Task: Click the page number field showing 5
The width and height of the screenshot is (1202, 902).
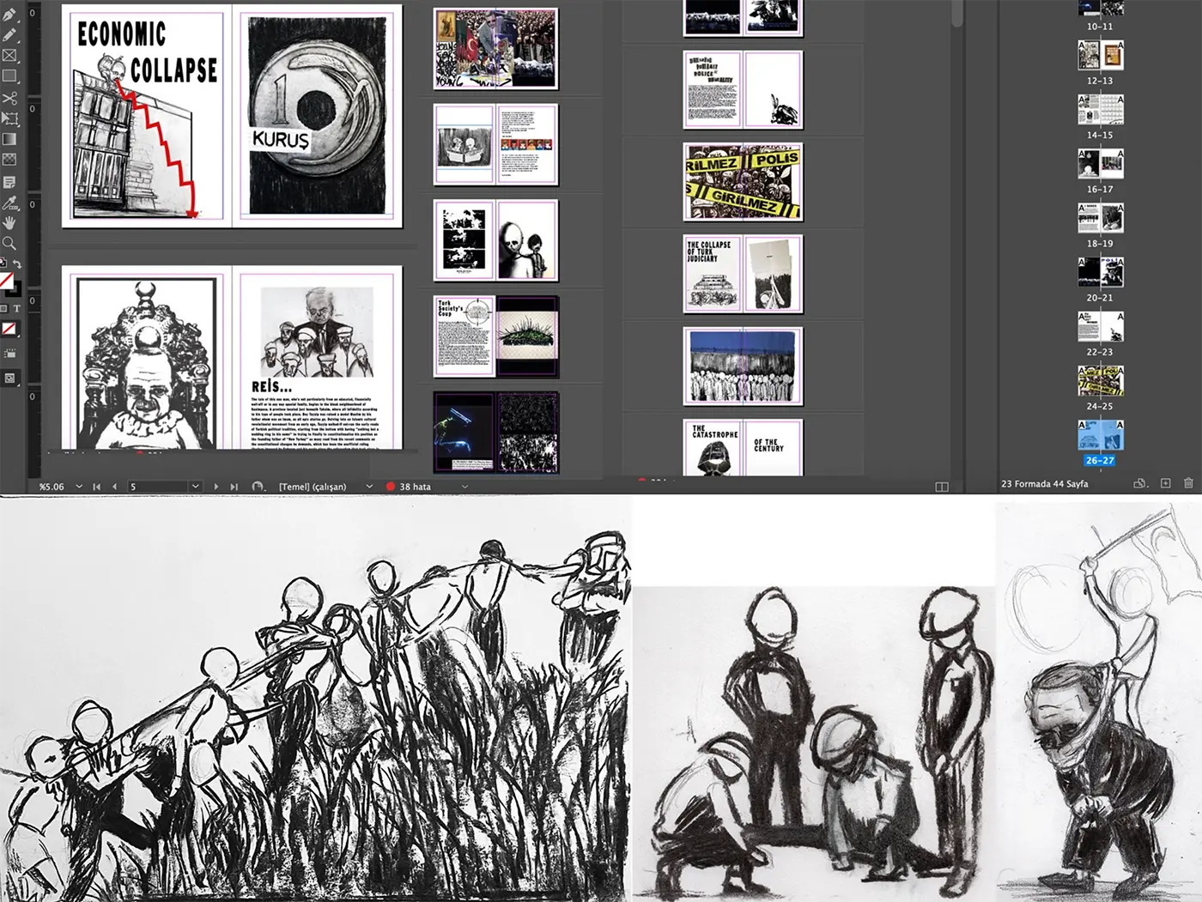Action: 157,487
